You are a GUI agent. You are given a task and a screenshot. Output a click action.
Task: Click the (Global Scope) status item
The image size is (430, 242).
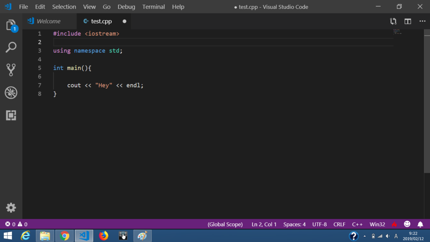click(225, 224)
